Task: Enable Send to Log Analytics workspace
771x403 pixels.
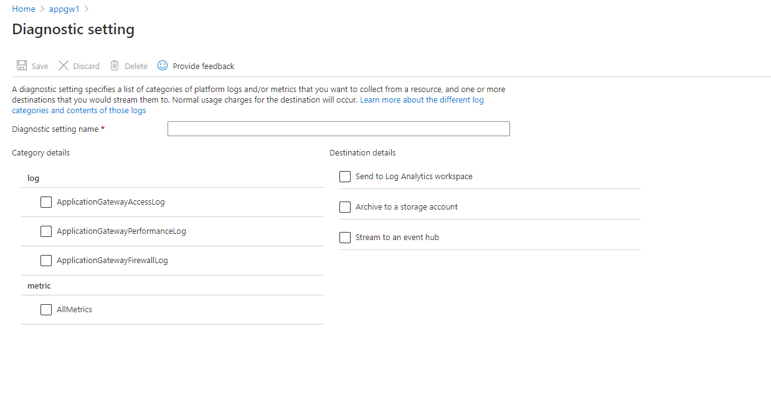Action: click(x=345, y=177)
